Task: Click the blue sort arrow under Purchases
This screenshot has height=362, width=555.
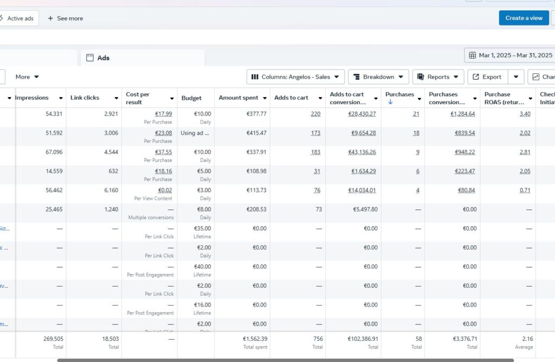Action: click(x=390, y=102)
